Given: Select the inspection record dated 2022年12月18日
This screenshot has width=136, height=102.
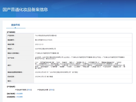Looking at the screenshot, I should click(x=57, y=72).
